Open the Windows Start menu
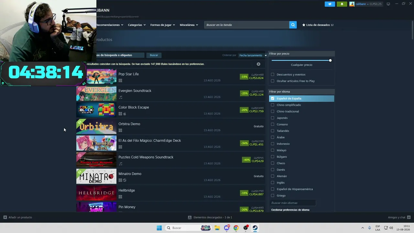 (159, 228)
